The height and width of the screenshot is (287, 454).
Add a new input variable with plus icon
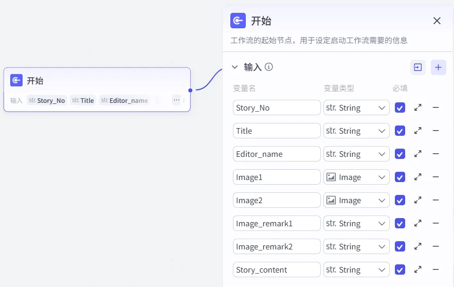pos(438,67)
